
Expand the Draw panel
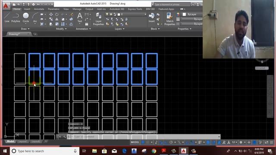[25, 29]
